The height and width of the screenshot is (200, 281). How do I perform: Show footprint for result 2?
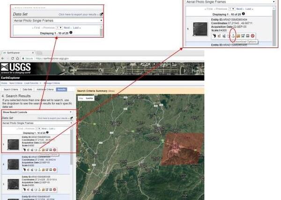24,170
